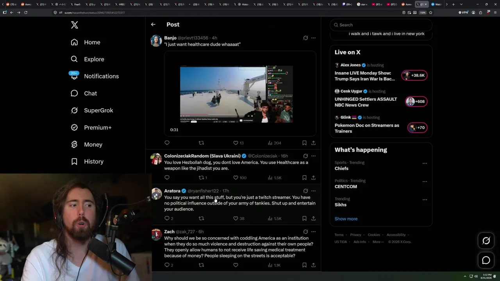Open more options for Chiefs trend
The width and height of the screenshot is (500, 281).
pyautogui.click(x=425, y=163)
